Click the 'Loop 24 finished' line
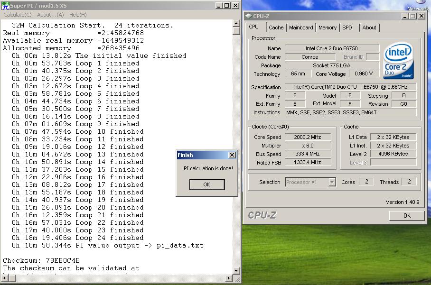 coord(77,238)
